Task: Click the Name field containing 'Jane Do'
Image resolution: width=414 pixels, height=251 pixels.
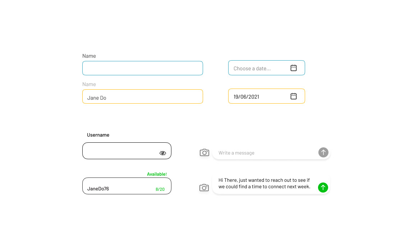Action: [142, 97]
